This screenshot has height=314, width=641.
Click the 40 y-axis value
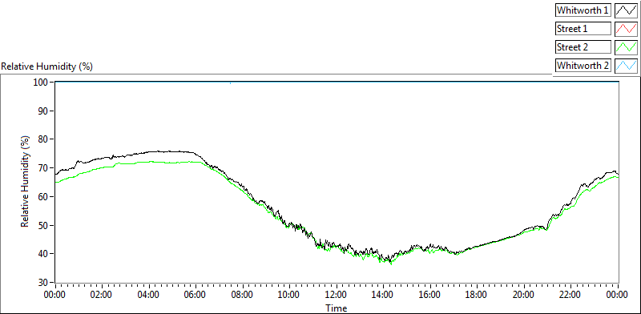(44, 254)
